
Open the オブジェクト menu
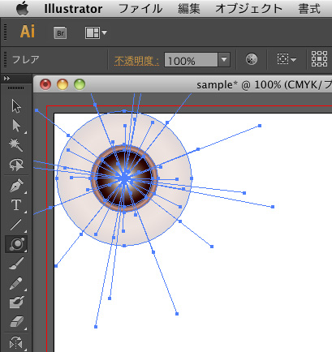click(x=249, y=9)
